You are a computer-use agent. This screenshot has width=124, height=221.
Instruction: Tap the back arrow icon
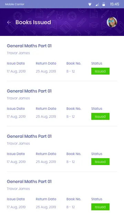pos(9,22)
